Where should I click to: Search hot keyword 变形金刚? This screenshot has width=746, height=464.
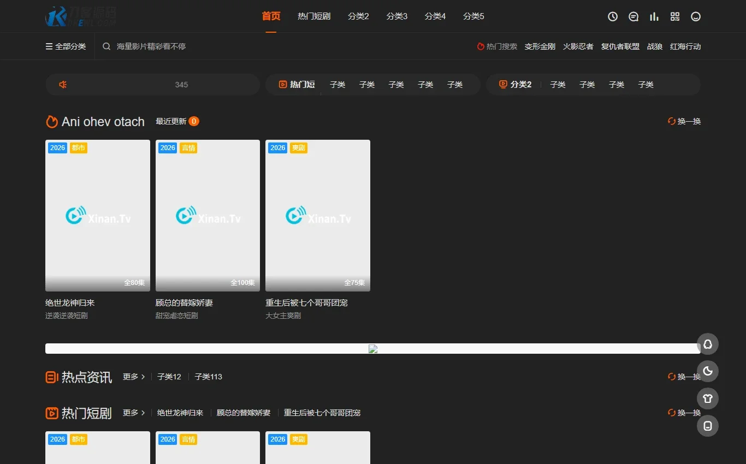point(540,46)
